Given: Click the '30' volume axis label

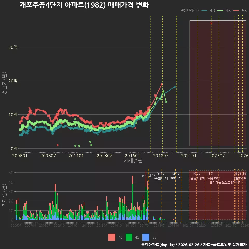Looking at the screenshot, I should pyautogui.click(x=11, y=192).
